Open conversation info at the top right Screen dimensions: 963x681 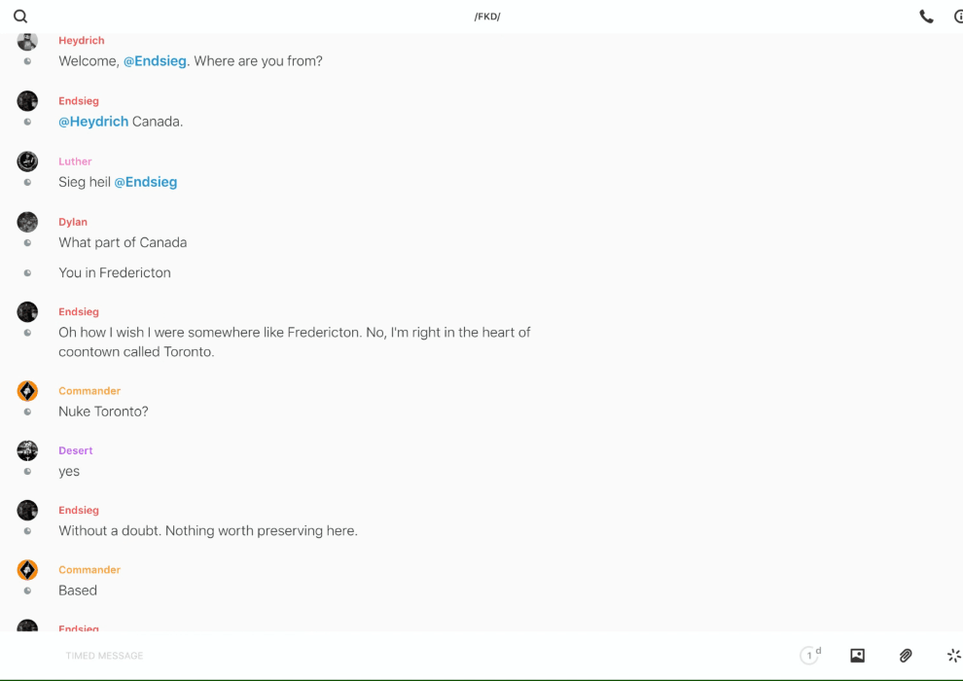958,17
